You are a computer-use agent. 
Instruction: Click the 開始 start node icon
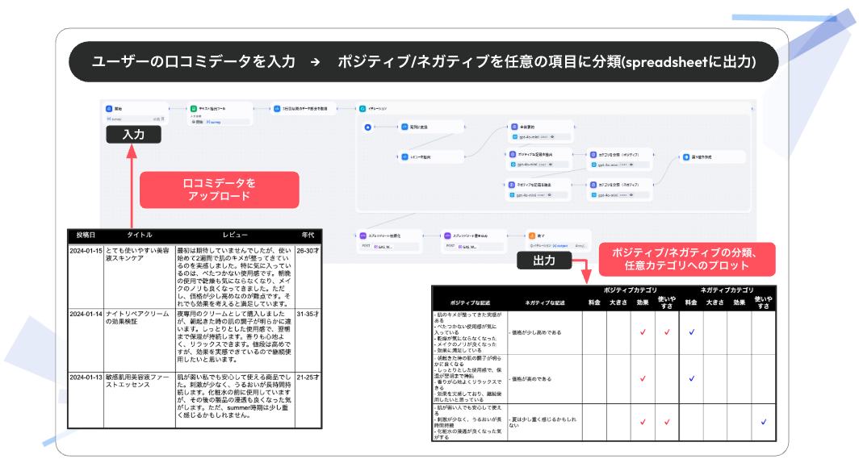107,107
